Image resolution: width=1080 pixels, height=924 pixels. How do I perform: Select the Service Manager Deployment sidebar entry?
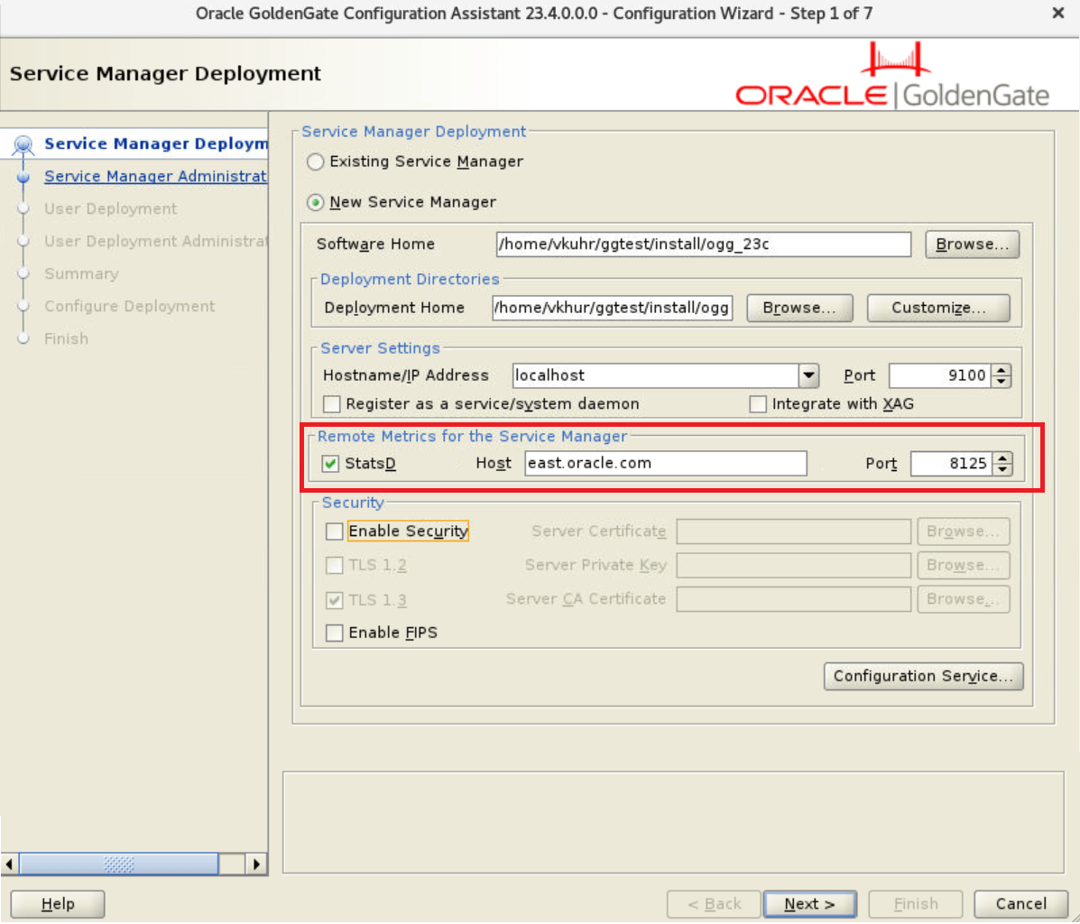(x=155, y=143)
